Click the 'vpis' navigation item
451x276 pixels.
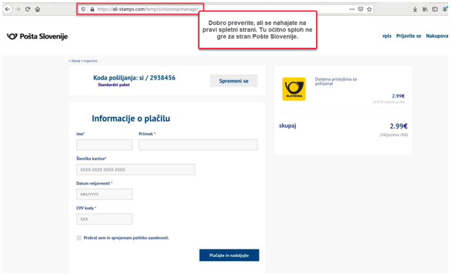[x=386, y=36]
